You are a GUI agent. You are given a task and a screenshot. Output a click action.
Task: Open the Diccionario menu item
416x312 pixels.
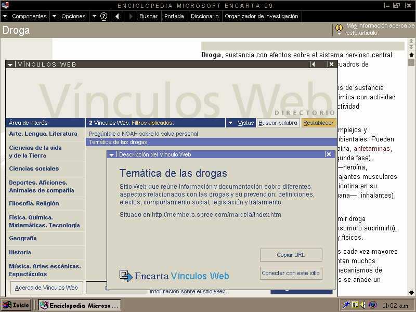point(204,16)
